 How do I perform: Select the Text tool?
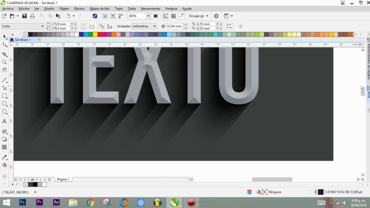4,122
